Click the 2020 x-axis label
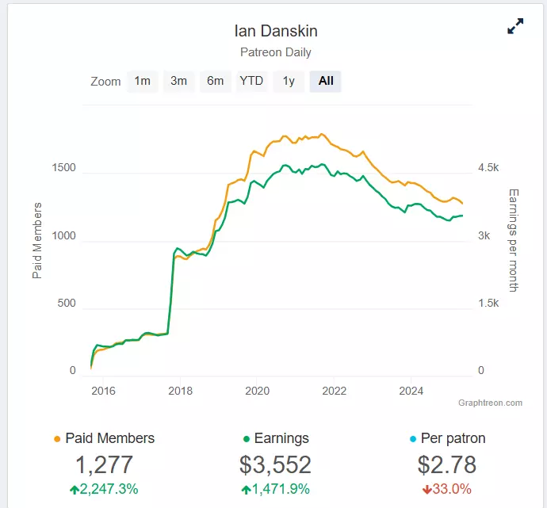This screenshot has width=547, height=508. coord(257,391)
